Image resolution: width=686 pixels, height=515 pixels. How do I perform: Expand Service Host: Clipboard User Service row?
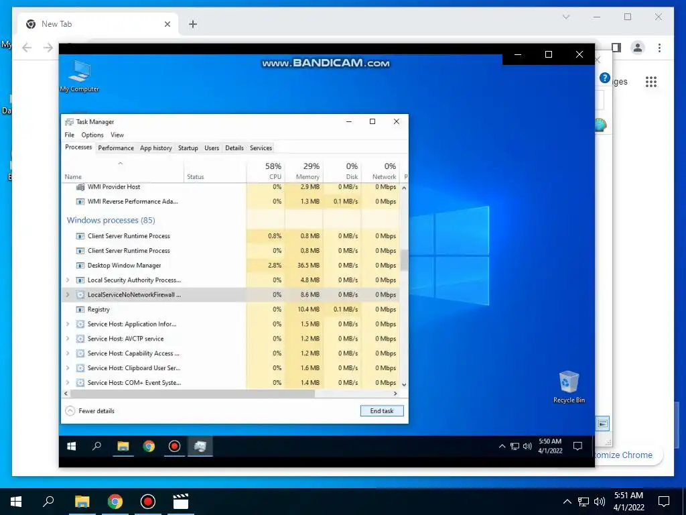coord(68,368)
